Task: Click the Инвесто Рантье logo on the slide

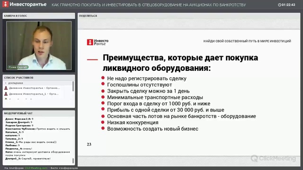Action: click(98, 42)
